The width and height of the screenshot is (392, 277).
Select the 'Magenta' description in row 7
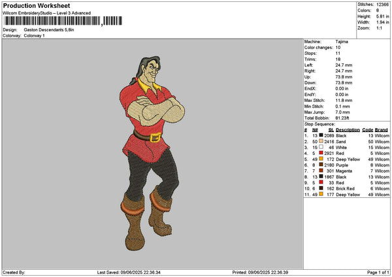344,171
